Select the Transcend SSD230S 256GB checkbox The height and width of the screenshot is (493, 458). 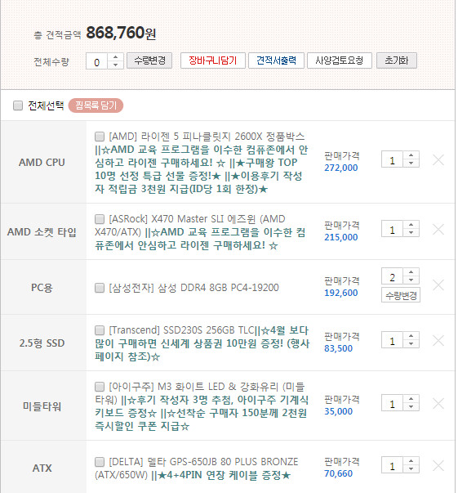coord(100,330)
